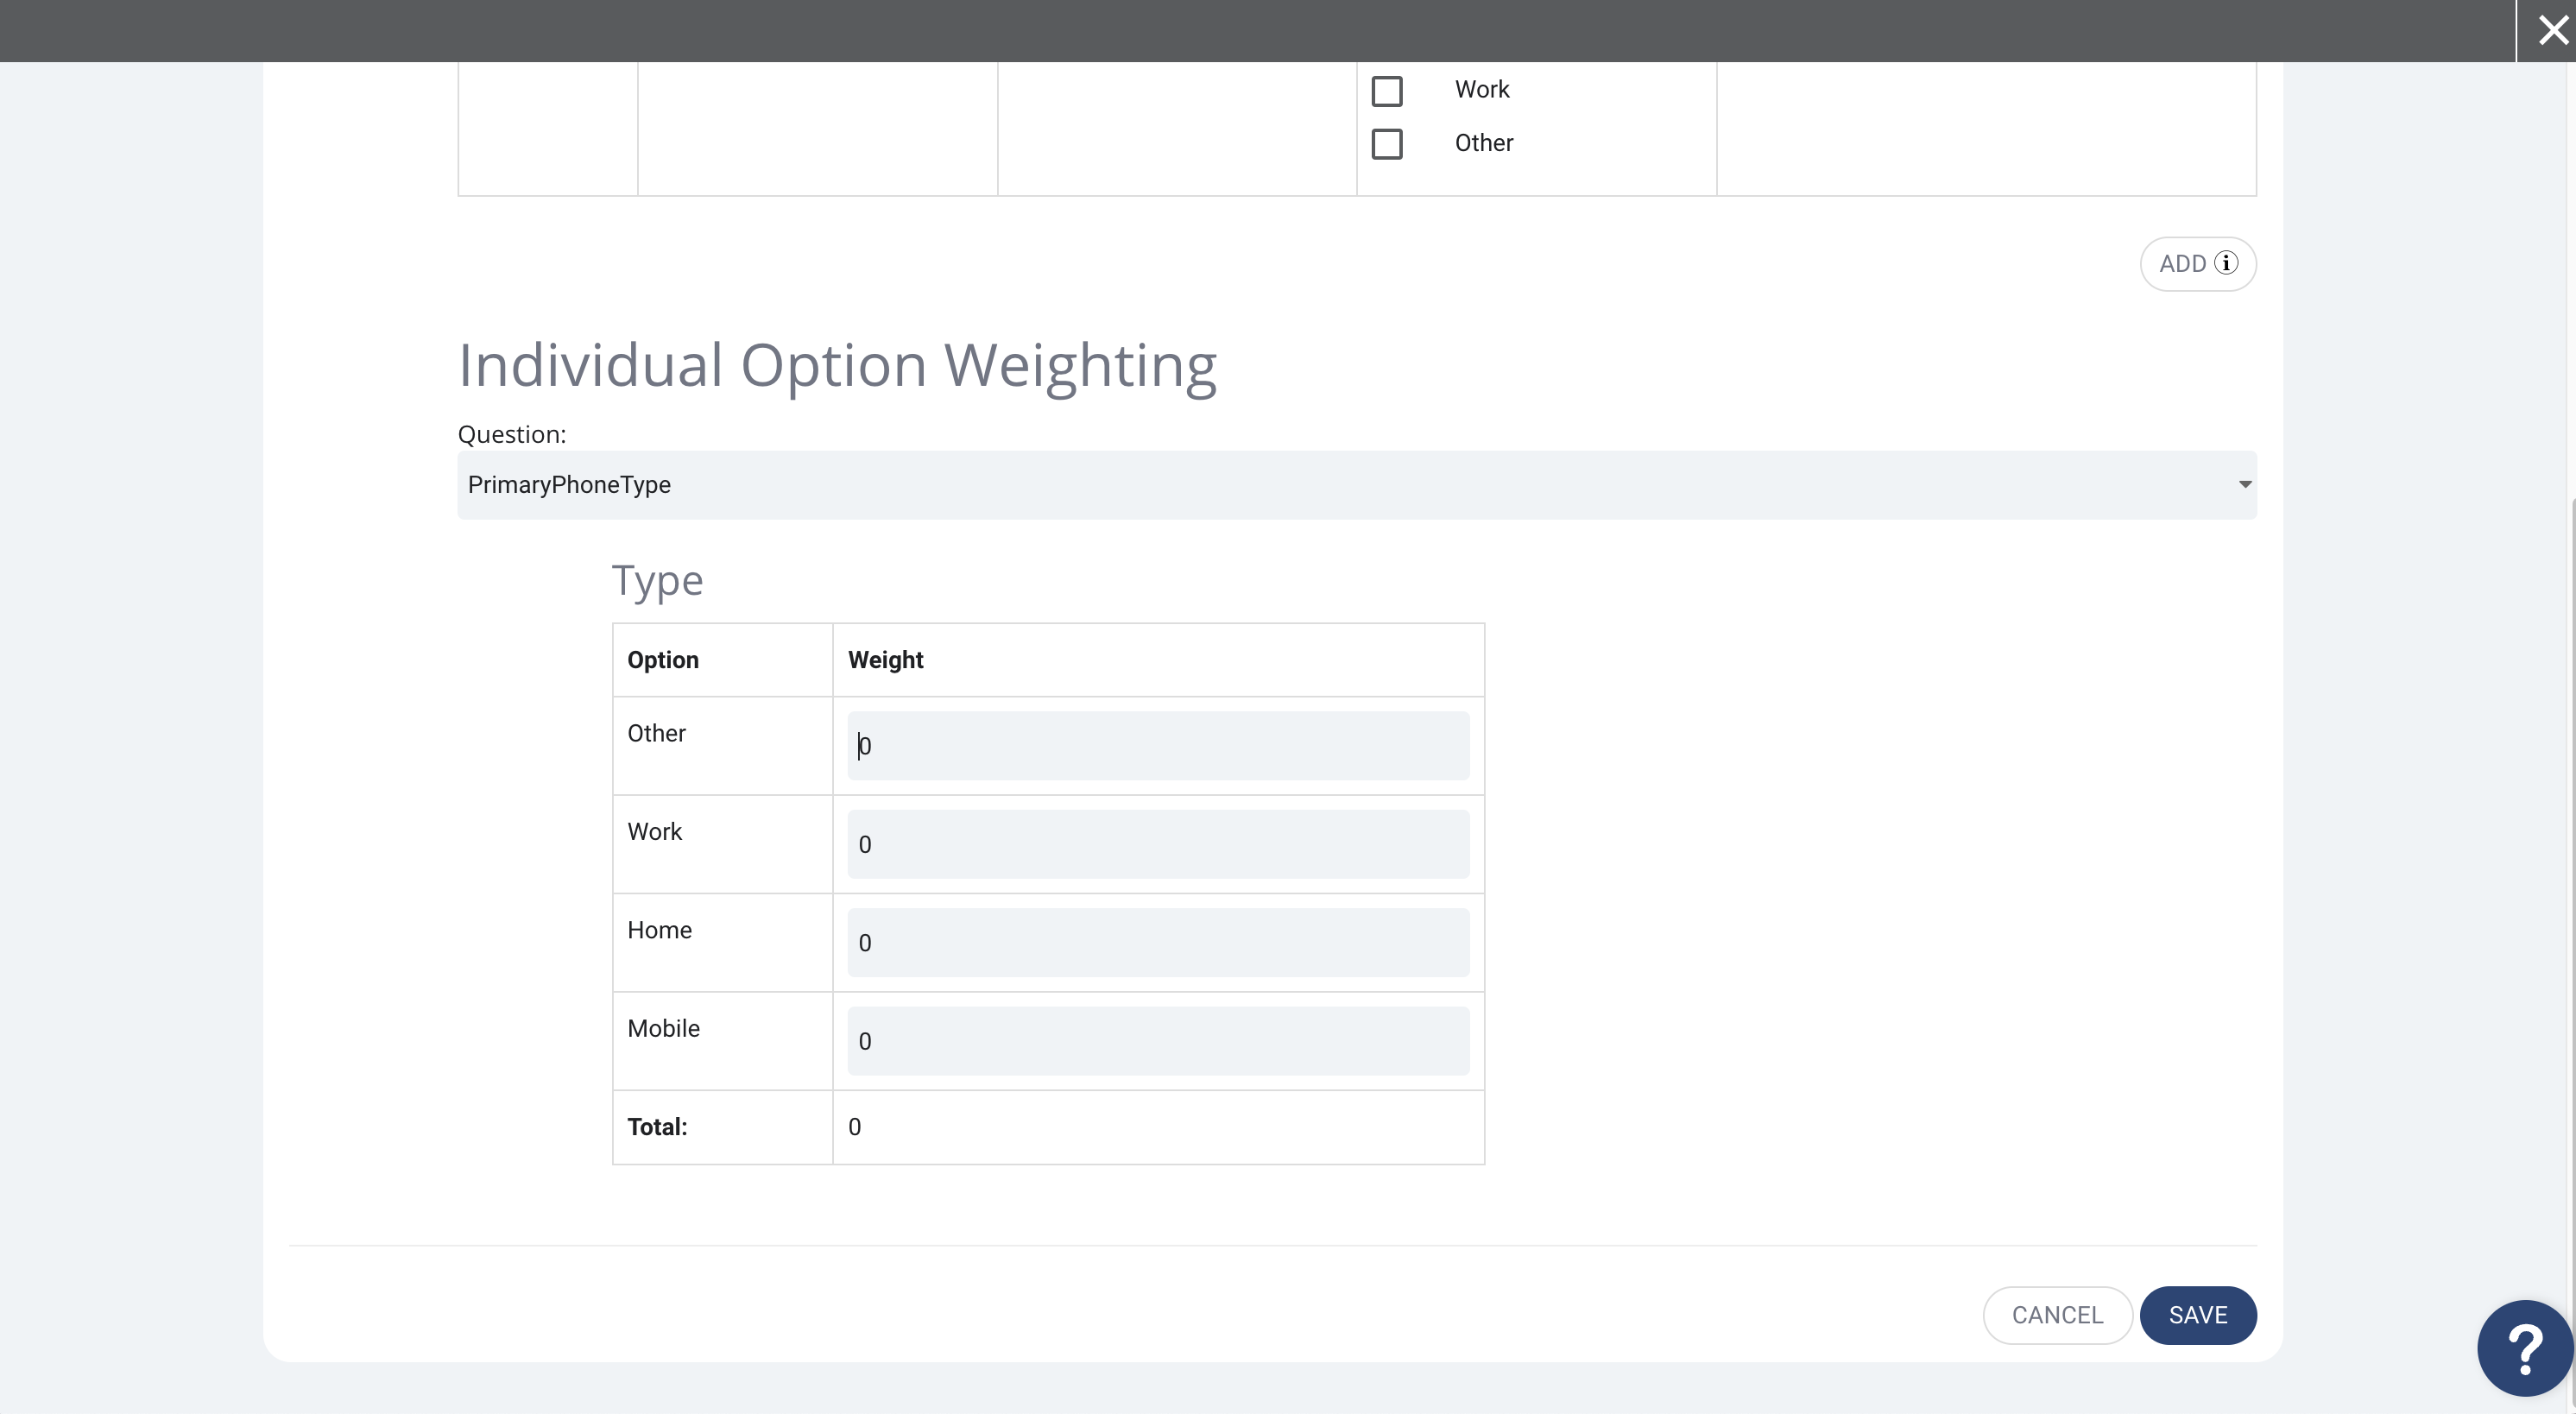Focus the weight field for Work
The width and height of the screenshot is (2576, 1414).
pos(1158,844)
